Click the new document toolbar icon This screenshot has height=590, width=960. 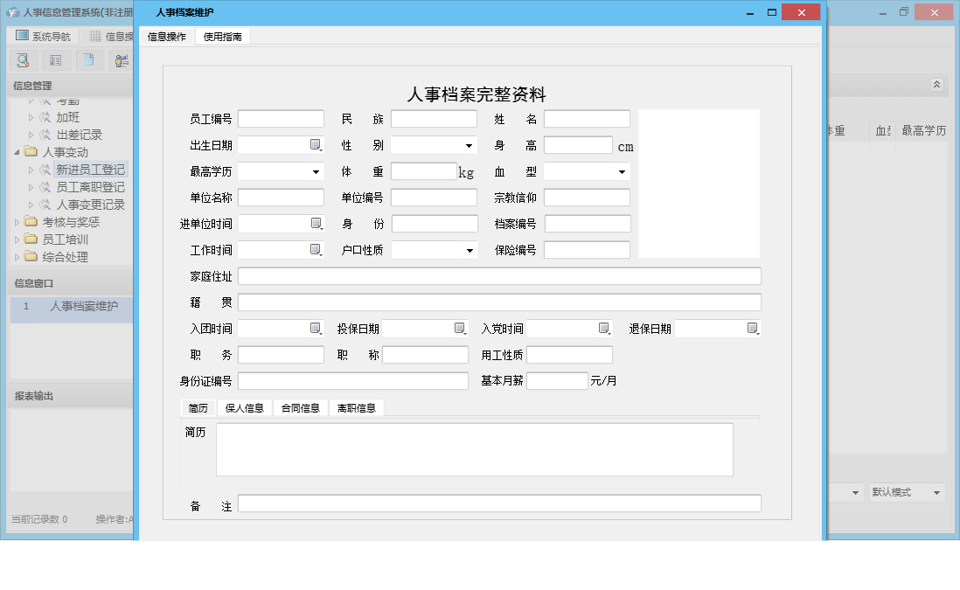(87, 60)
